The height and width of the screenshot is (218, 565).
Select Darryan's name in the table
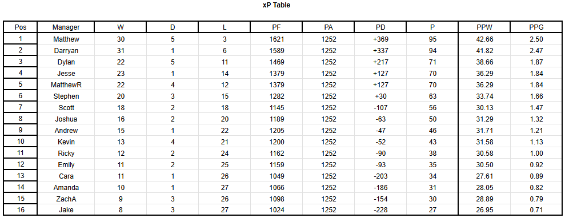coord(66,51)
